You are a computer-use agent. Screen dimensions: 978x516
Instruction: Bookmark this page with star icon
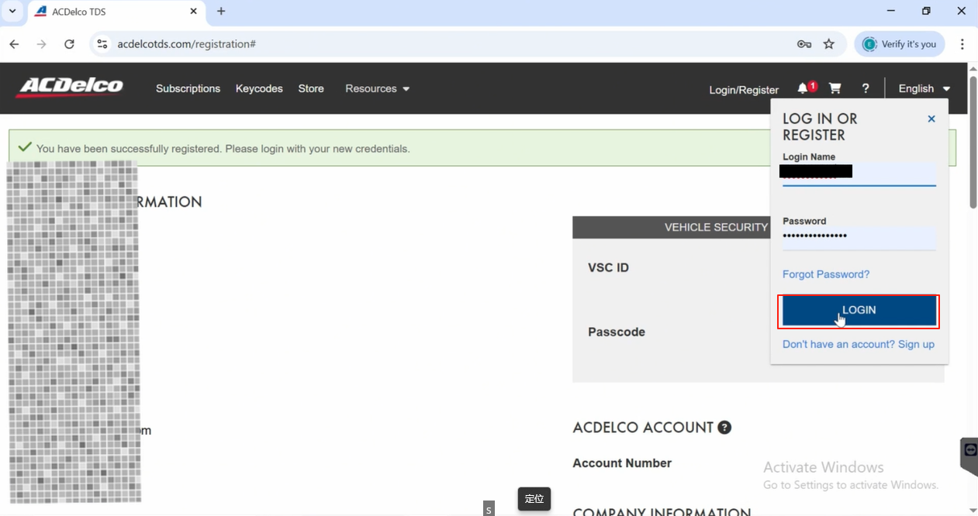pyautogui.click(x=829, y=44)
